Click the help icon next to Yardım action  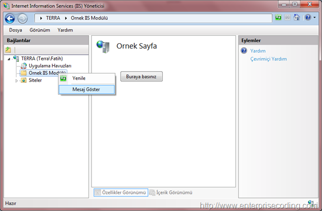click(244, 50)
